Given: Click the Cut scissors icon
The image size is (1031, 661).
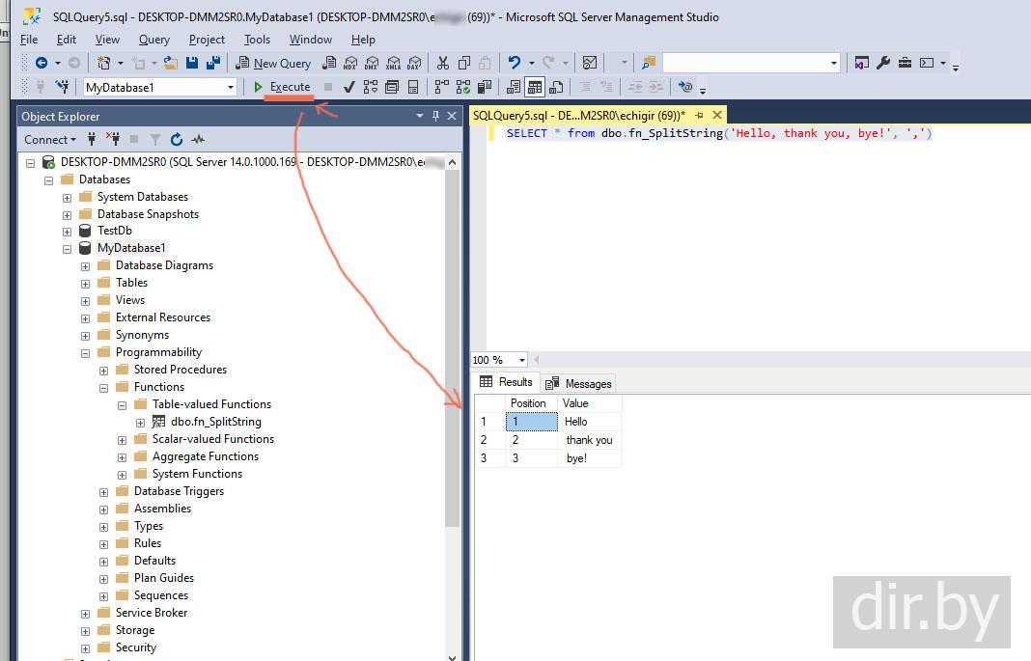Looking at the screenshot, I should tap(443, 64).
